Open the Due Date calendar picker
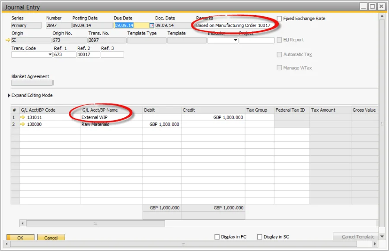Image resolution: width=389 pixels, height=251 pixels. [151, 25]
